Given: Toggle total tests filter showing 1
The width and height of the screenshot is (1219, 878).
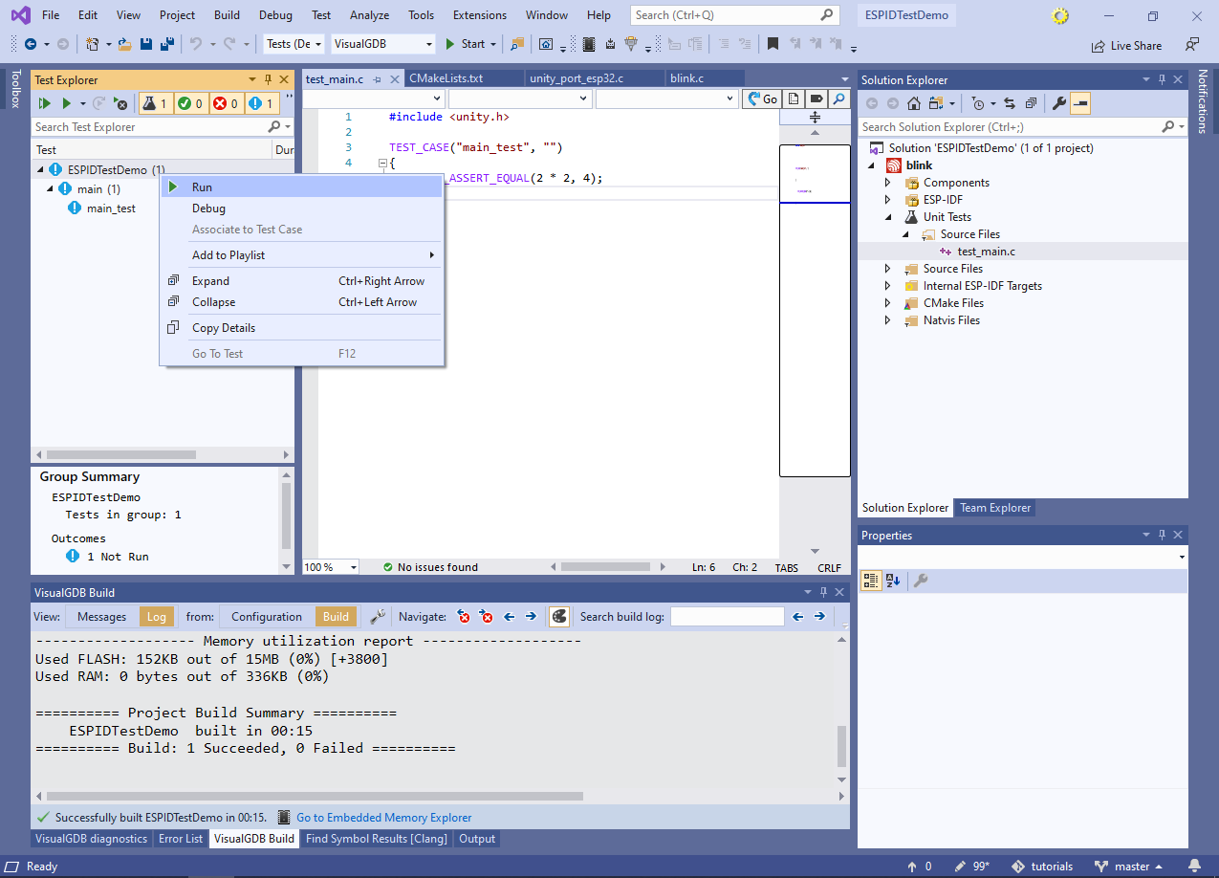Looking at the screenshot, I should point(155,103).
